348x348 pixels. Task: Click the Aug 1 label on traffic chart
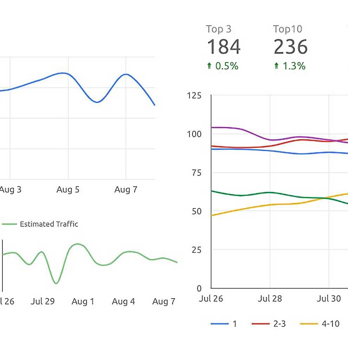[x=83, y=302]
